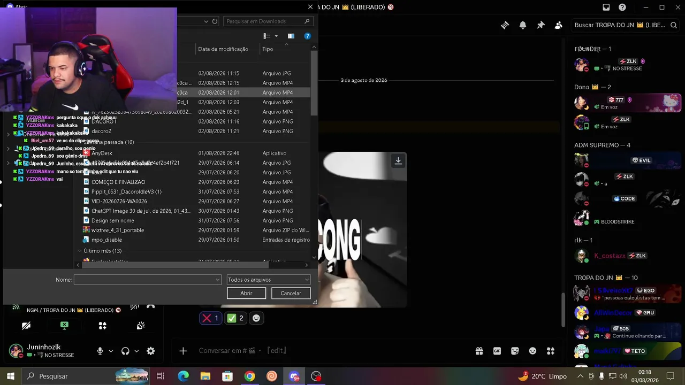Viewport: 685px width, 385px height.
Task: Open the 20°C Limpo weather widget
Action: point(542,376)
